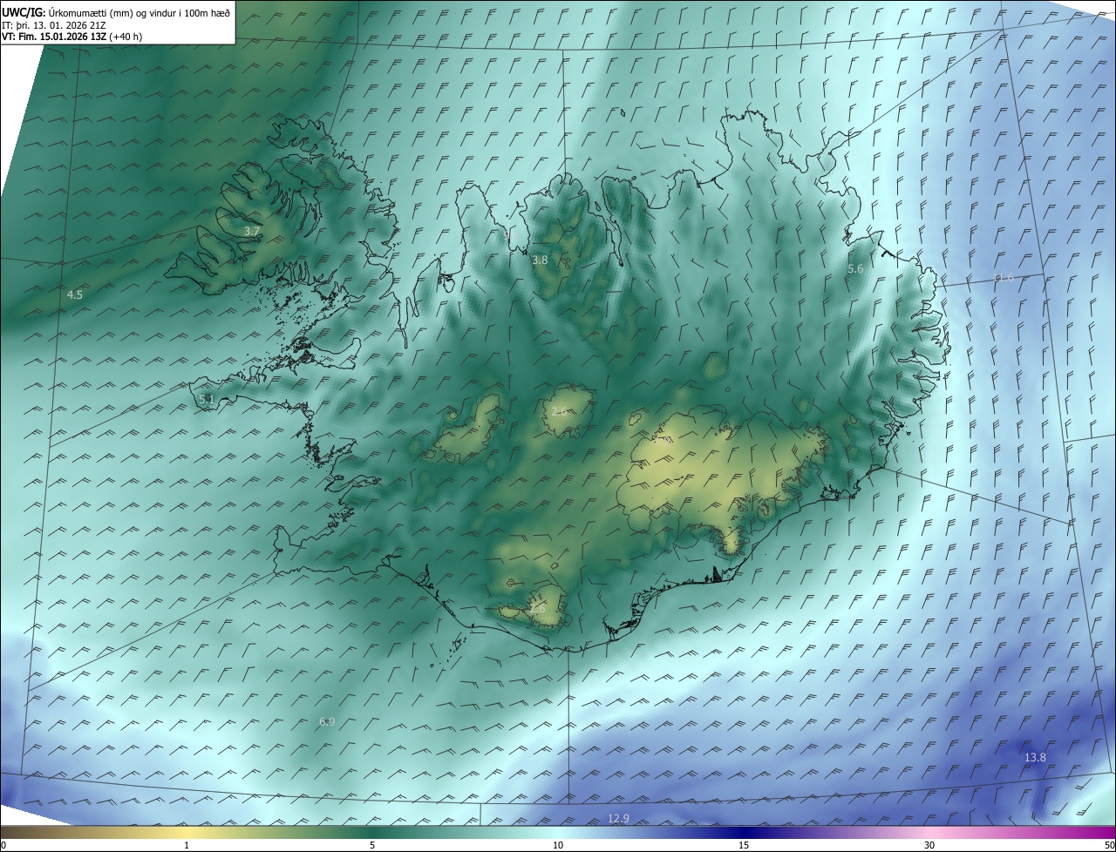The width and height of the screenshot is (1116, 852).
Task: Pick the 5 mark on the legend
Action: click(372, 845)
